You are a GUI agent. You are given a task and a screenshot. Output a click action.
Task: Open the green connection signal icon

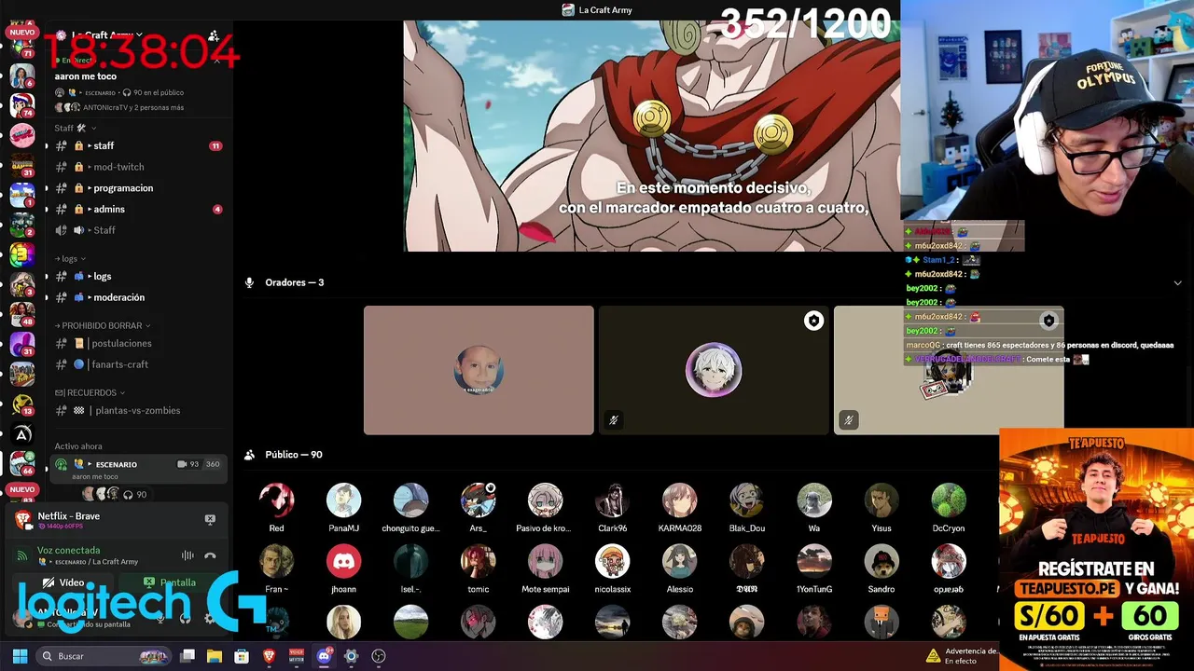tap(21, 555)
